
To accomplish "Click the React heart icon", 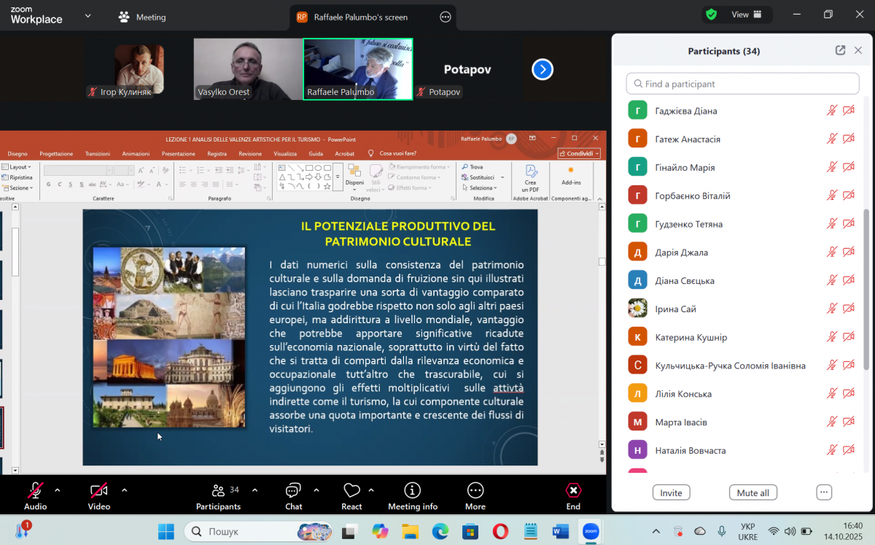I will click(351, 490).
